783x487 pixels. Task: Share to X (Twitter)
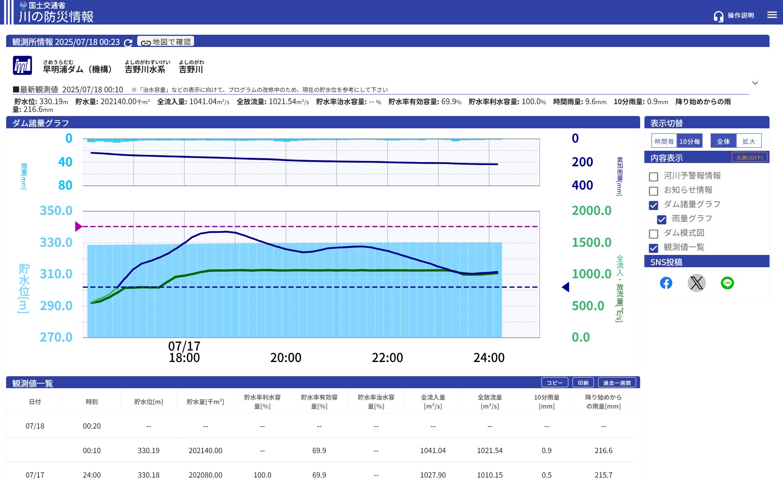click(x=696, y=283)
